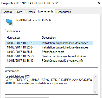Switch to the Détails tab
Viewport: 102px width, 98px height.
tap(30, 12)
